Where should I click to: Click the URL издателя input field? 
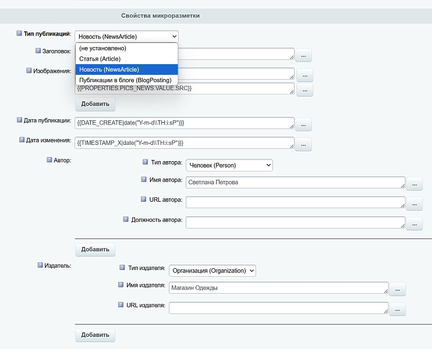click(x=278, y=308)
